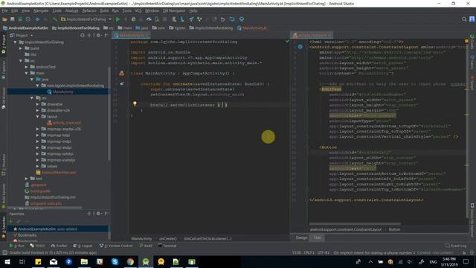Collapse the res folder

click(32, 98)
